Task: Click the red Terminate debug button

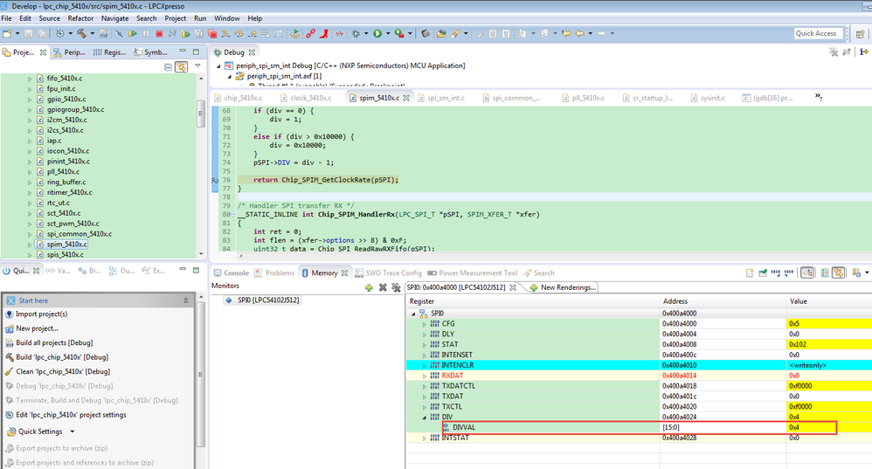Action: point(159,34)
